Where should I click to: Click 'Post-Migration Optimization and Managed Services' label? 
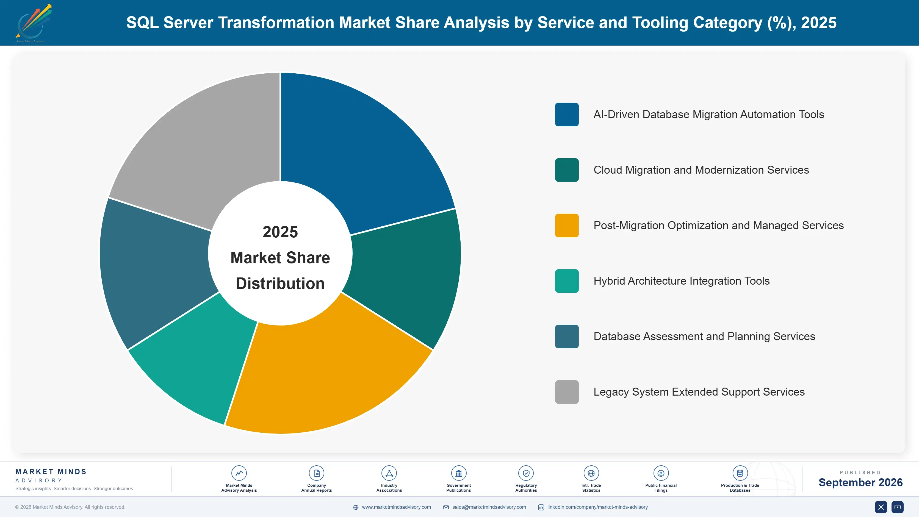(x=718, y=225)
